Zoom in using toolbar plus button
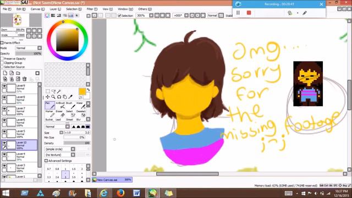 click(163, 15)
